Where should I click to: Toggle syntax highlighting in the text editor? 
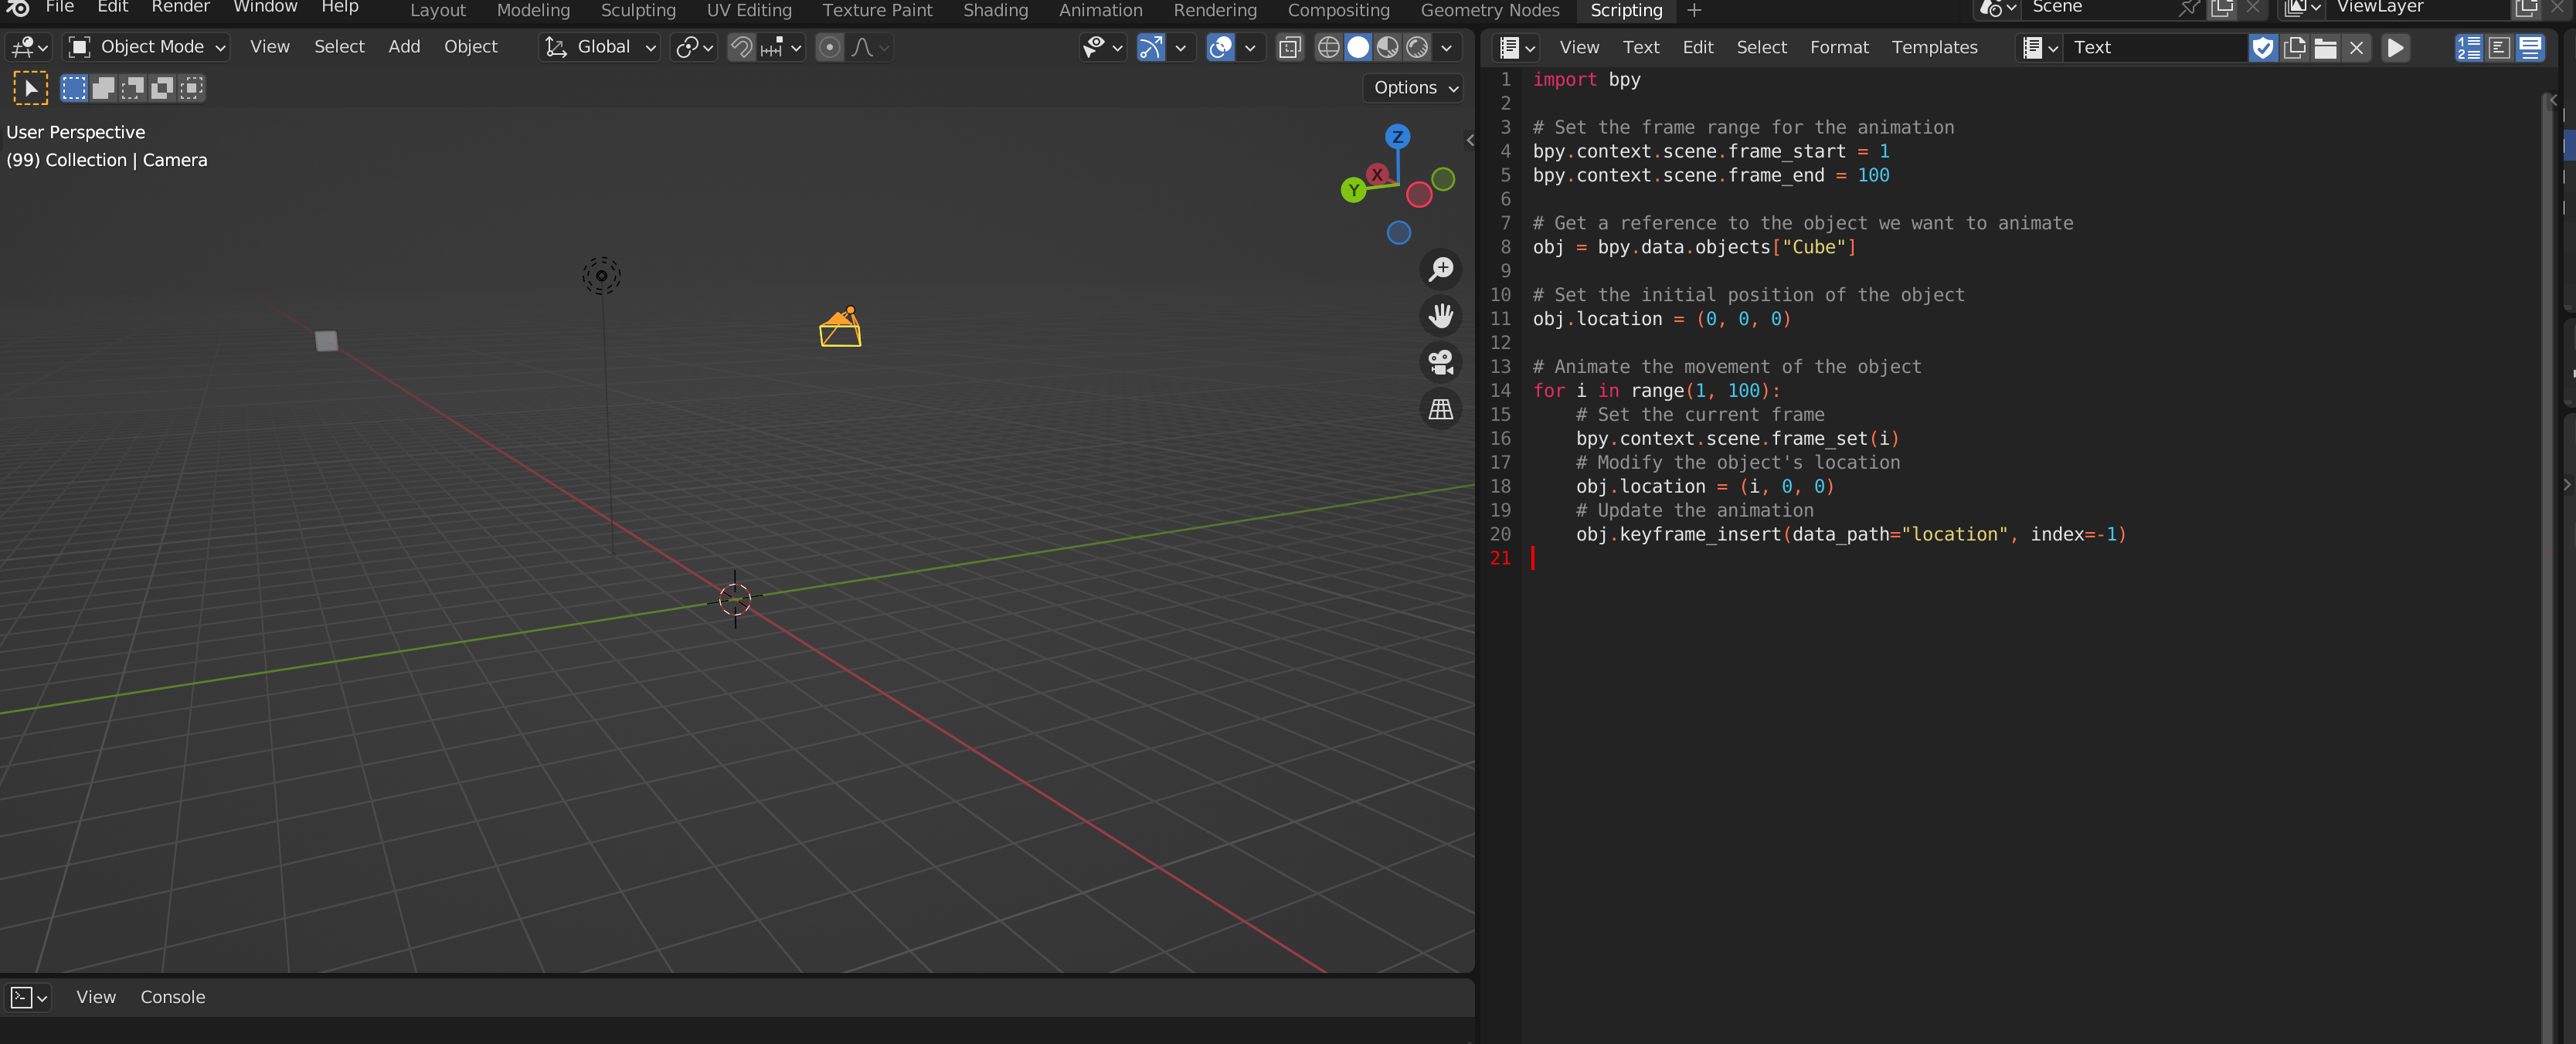point(2530,48)
